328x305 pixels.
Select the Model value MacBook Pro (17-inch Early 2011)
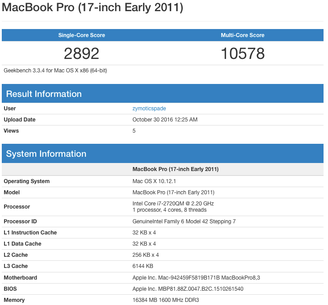[x=173, y=192]
